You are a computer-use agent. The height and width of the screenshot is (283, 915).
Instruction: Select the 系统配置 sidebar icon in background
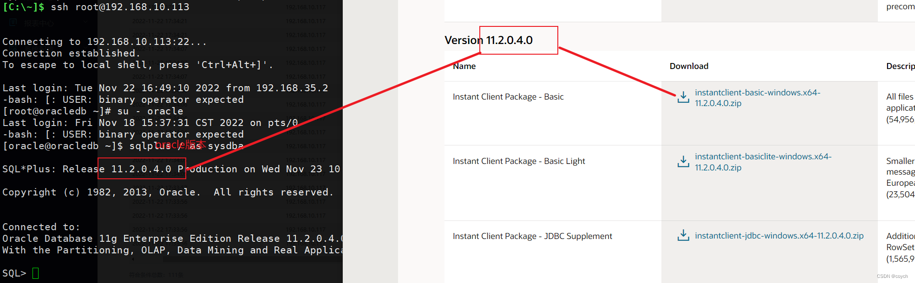coord(13,48)
